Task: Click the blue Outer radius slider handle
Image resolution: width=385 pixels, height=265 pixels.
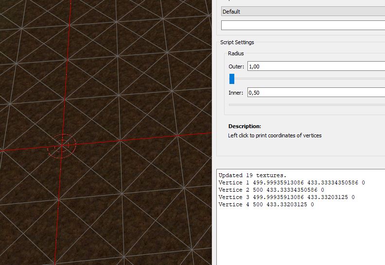Action: coord(232,79)
